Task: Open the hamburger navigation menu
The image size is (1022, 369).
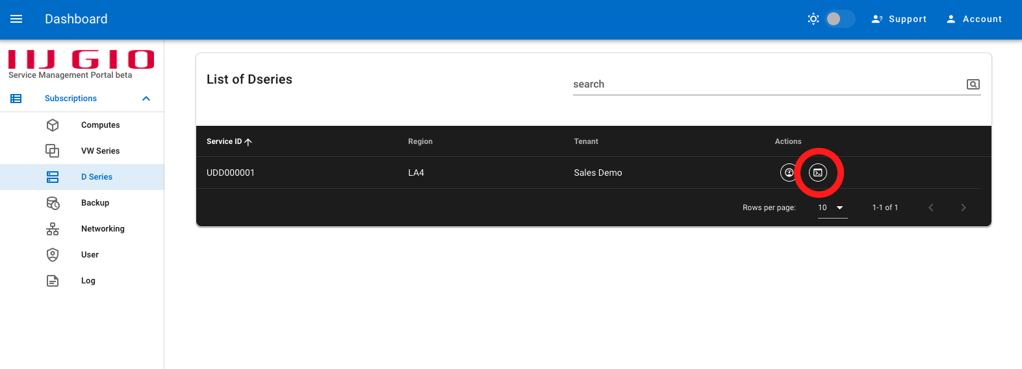Action: coord(16,19)
